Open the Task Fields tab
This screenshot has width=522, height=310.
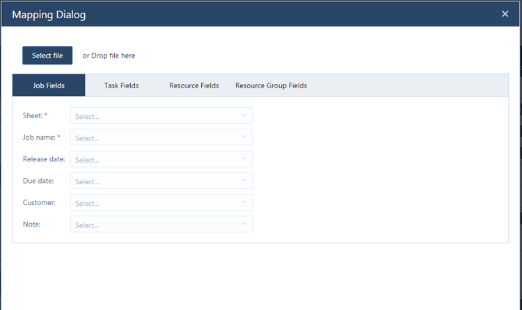point(121,85)
